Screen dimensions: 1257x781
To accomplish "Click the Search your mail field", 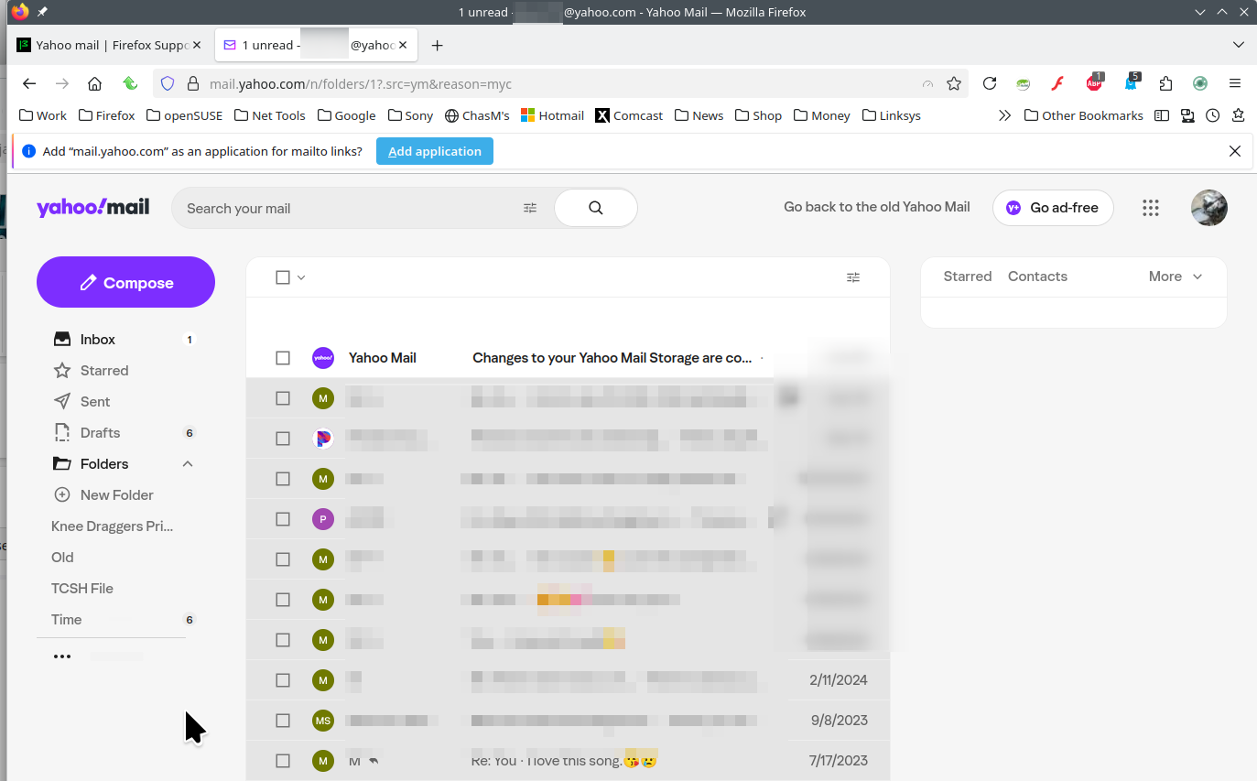I will tap(348, 208).
